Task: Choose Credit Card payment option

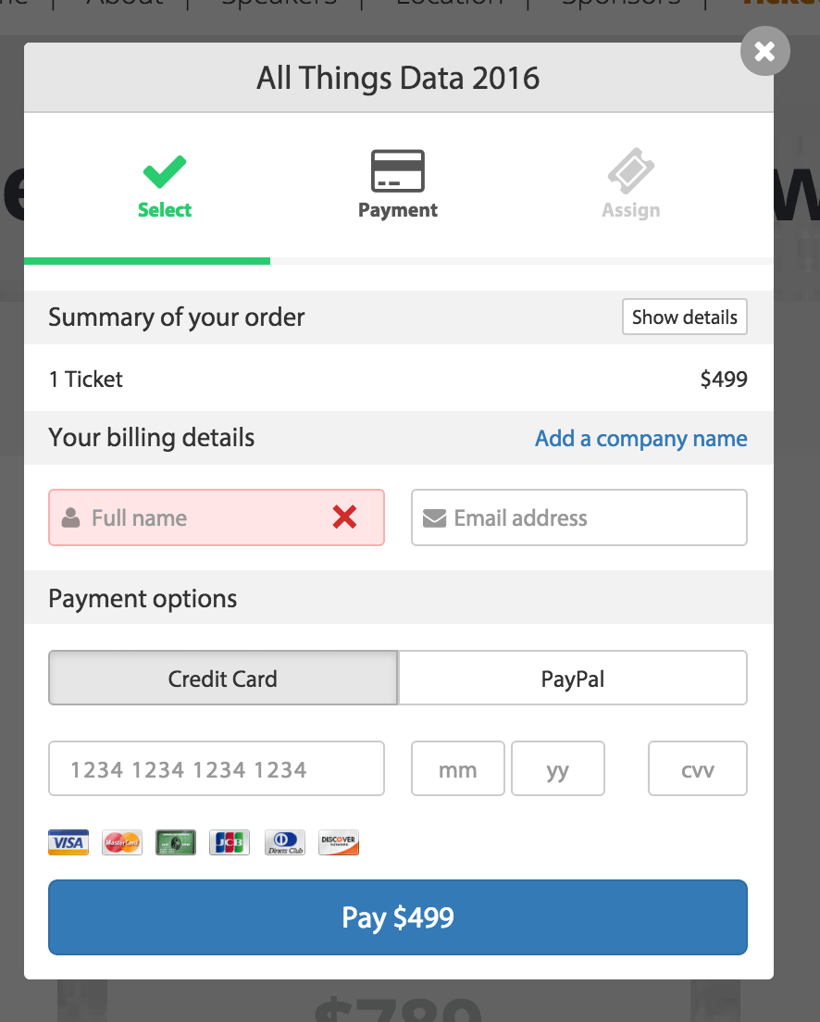Action: 223,678
